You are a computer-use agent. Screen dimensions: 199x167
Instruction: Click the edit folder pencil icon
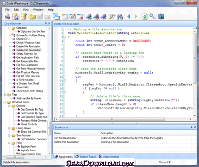[73, 17]
